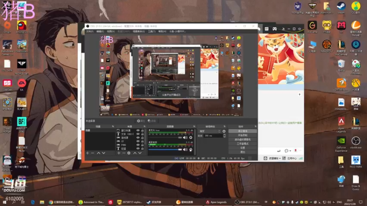
Task: Click the 启动虚拟摄像机 virtual camera button
Action: (243, 140)
